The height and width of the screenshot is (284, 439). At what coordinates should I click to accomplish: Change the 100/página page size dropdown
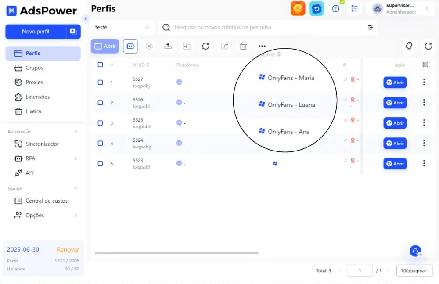point(414,270)
